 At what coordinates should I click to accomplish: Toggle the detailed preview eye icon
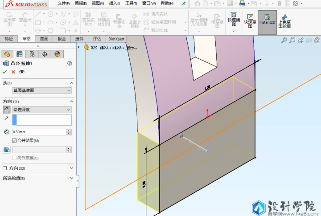[x=22, y=72]
